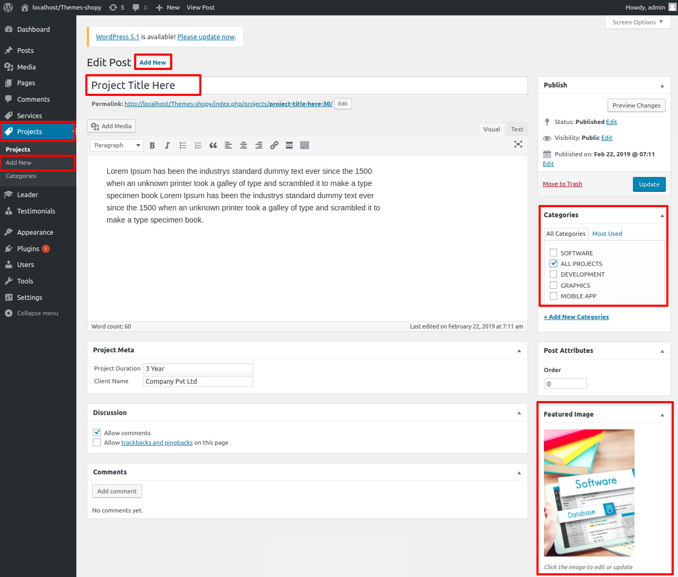The image size is (678, 577).
Task: Click the Software featured image thumbnail
Action: [x=589, y=493]
